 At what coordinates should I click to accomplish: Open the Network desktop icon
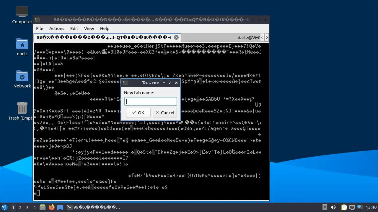pos(22,79)
